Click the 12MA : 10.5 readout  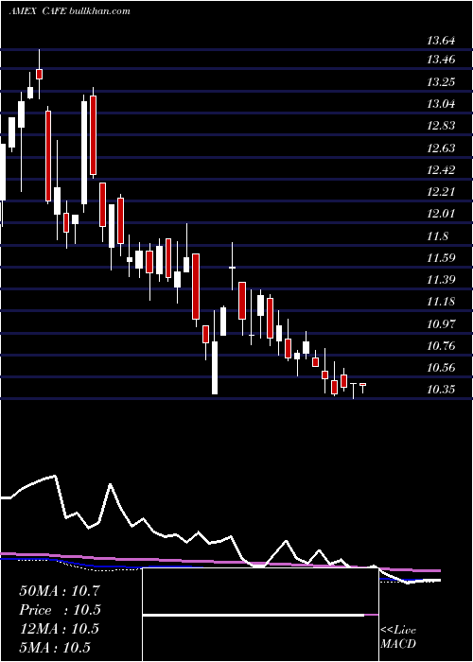click(x=60, y=629)
